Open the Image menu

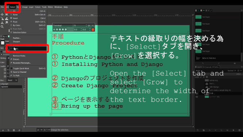pyautogui.click(x=25, y=7)
